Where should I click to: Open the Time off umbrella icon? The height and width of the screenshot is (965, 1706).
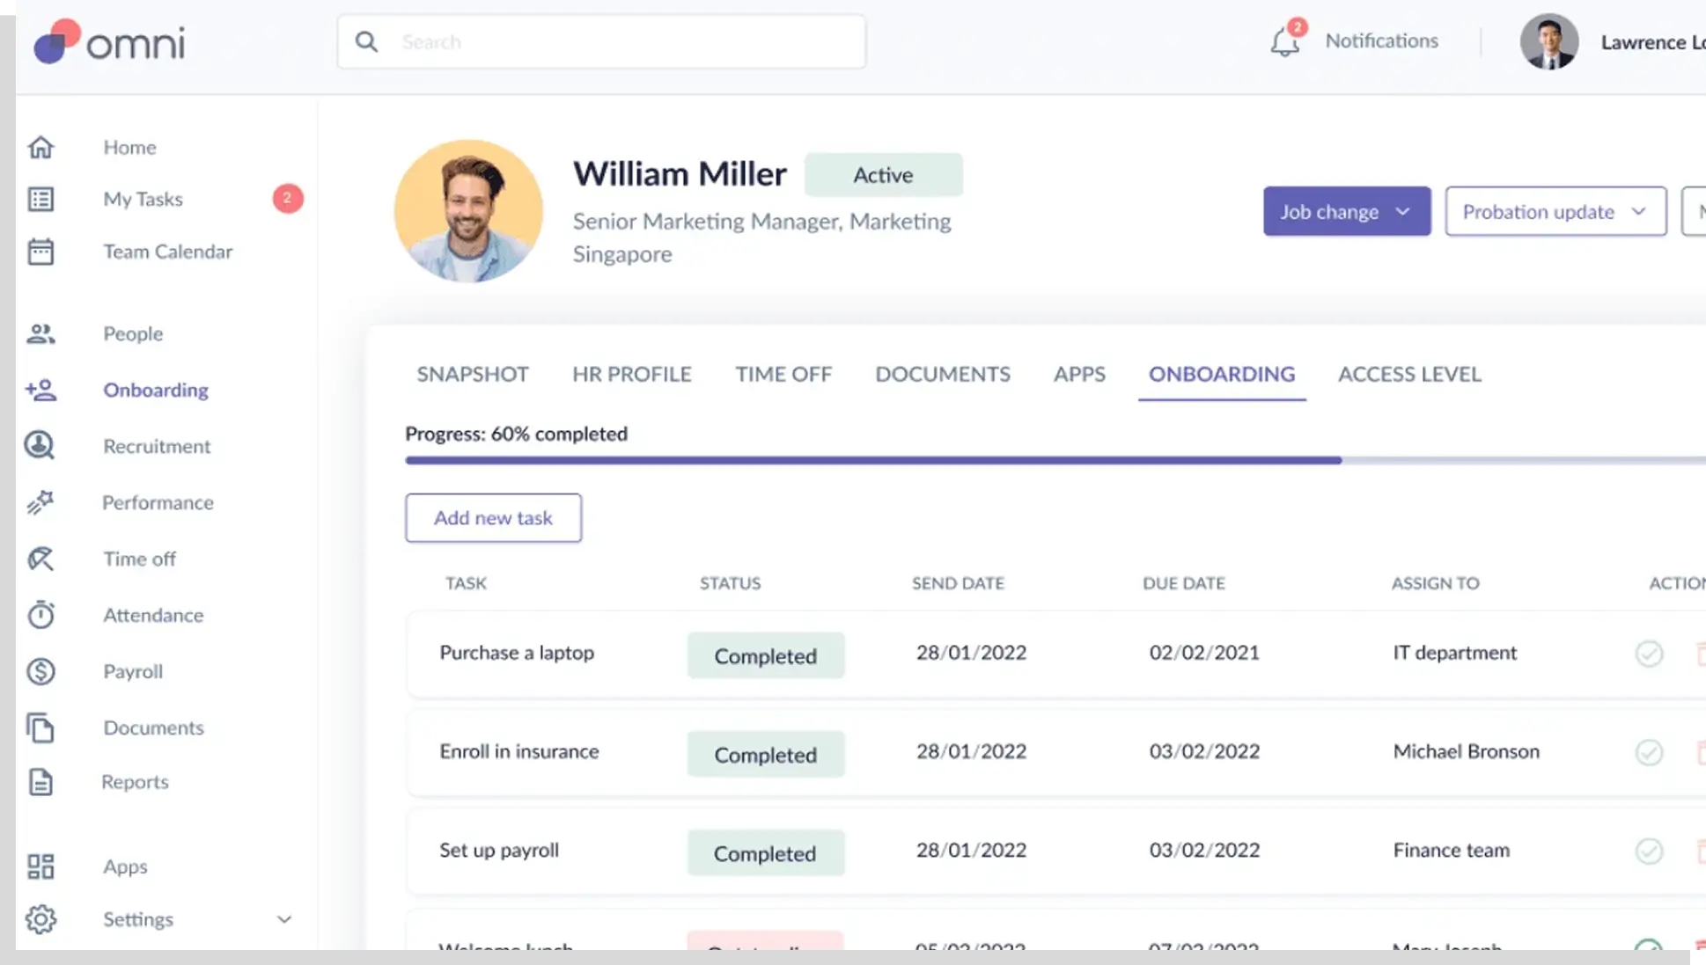coord(40,559)
